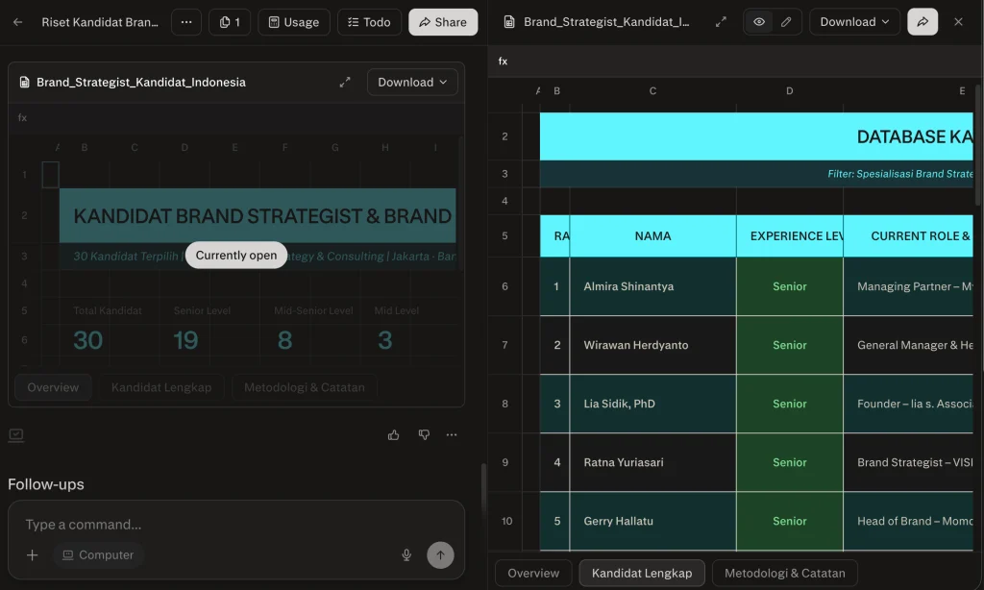
Task: Toggle the Computer option in command box
Action: tap(98, 554)
